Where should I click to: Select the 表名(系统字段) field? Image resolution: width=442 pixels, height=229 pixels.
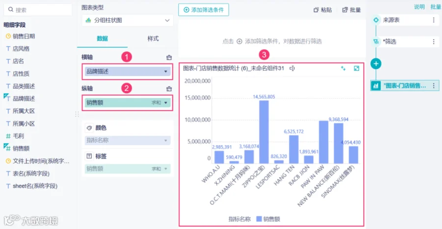tap(31, 173)
